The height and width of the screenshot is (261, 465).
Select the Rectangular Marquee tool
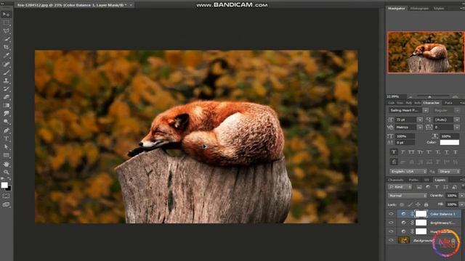[x=6, y=22]
